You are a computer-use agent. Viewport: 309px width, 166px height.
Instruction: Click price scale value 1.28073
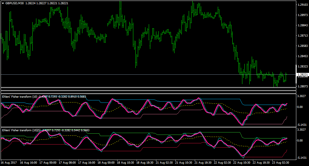coord(303,86)
